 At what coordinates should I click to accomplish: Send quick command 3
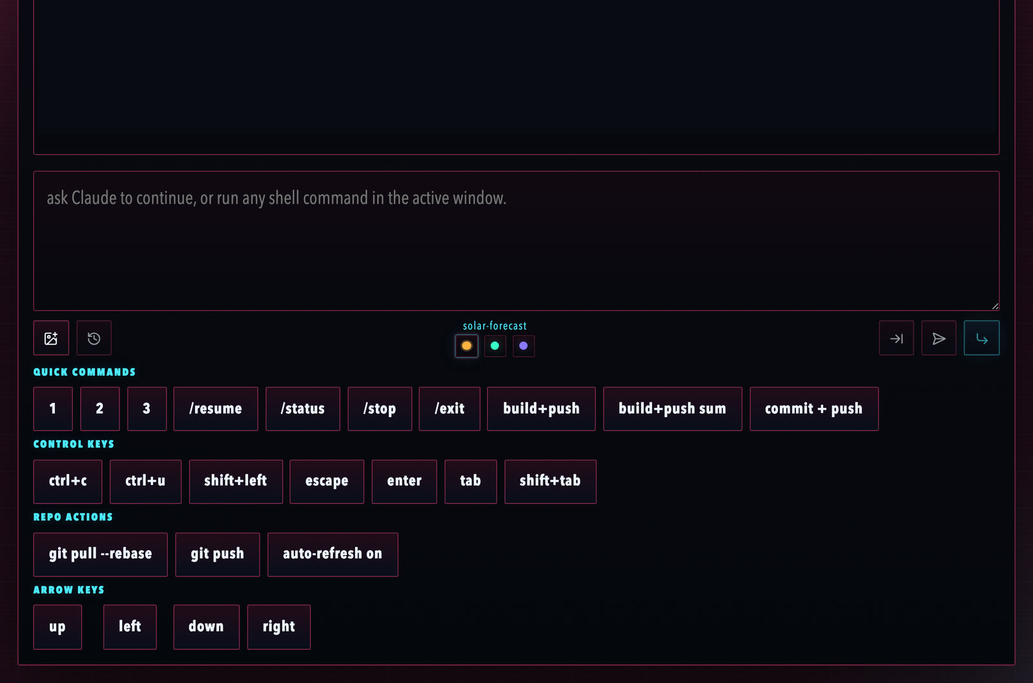coord(147,409)
